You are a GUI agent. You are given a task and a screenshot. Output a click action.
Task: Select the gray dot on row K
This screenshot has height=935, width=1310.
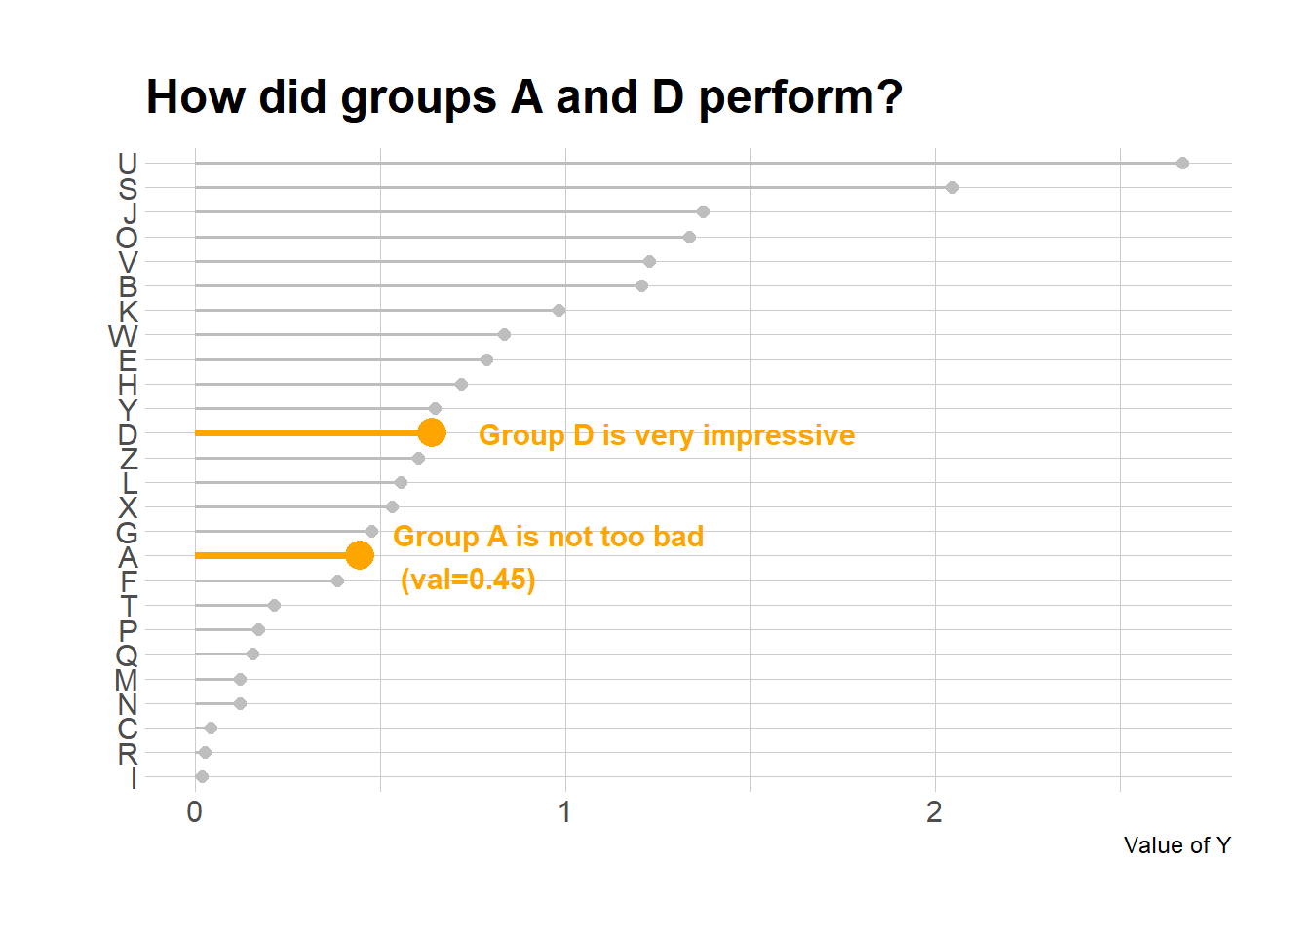click(x=559, y=310)
